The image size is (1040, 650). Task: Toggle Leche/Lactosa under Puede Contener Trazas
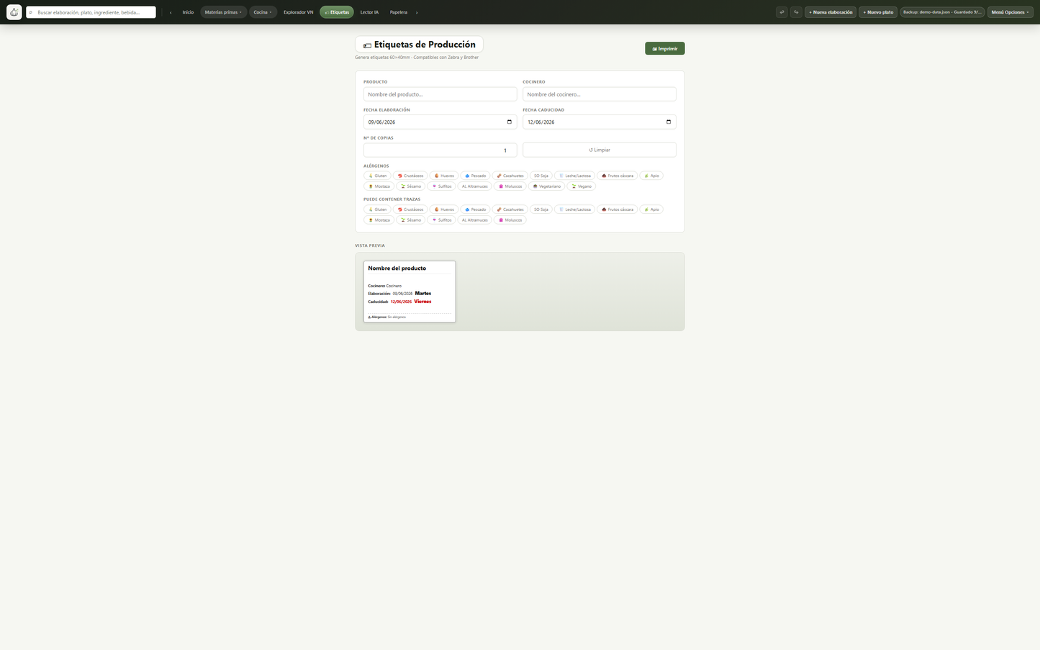point(574,209)
